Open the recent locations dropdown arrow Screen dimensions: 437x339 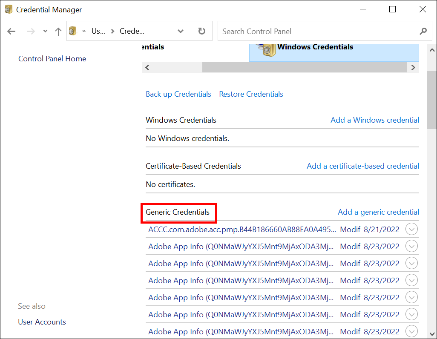46,32
